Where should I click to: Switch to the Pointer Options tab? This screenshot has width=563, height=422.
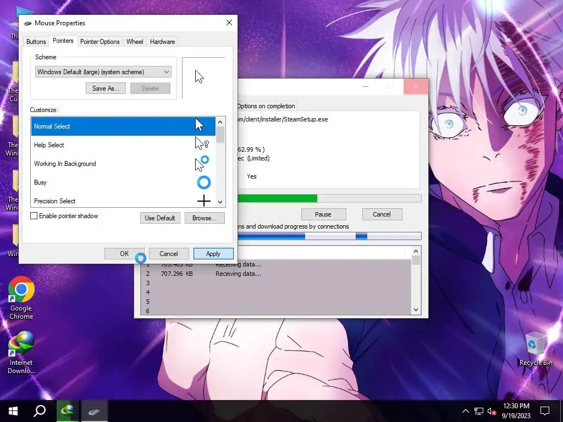tap(100, 42)
